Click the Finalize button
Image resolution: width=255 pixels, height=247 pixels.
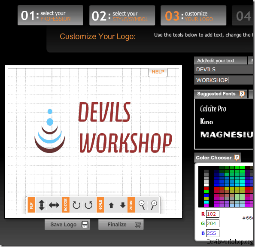click(x=121, y=225)
